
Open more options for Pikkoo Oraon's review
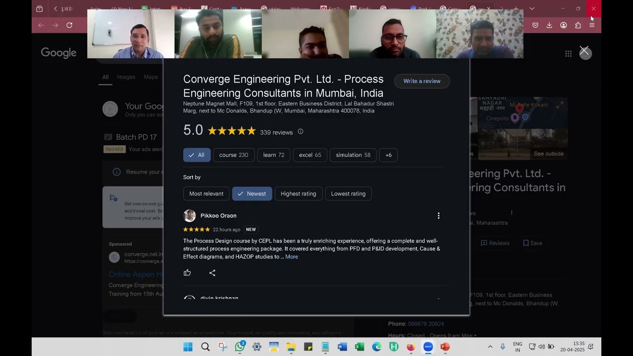[x=438, y=216]
